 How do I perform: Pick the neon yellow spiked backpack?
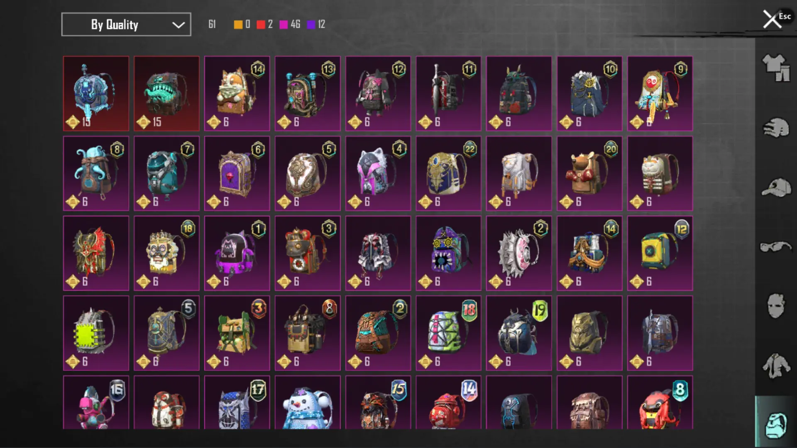point(96,333)
